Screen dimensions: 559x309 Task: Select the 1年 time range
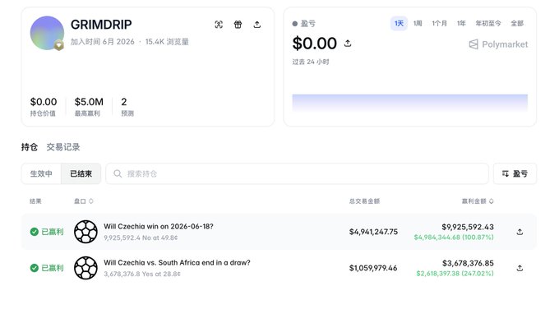coord(461,24)
